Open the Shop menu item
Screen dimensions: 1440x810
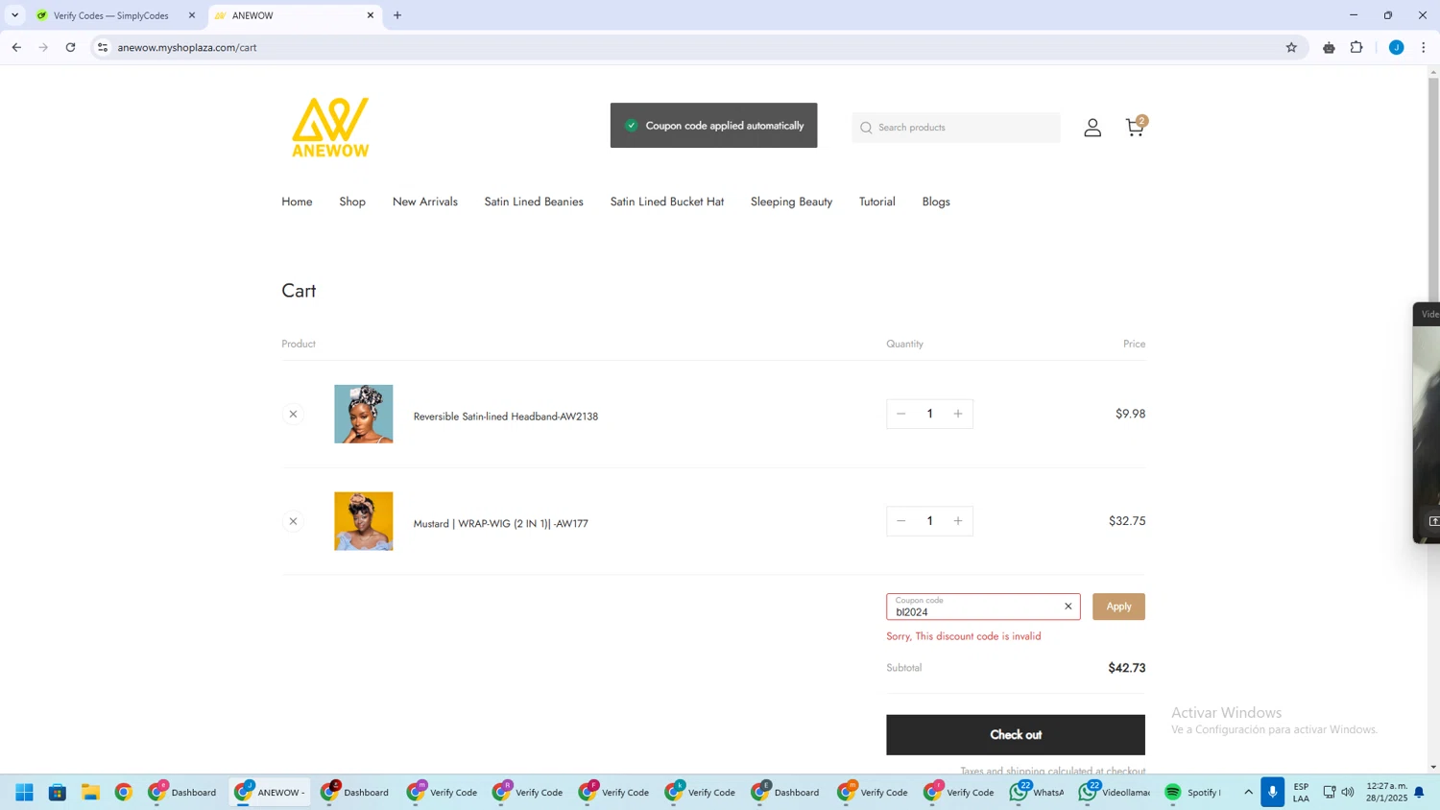click(352, 202)
